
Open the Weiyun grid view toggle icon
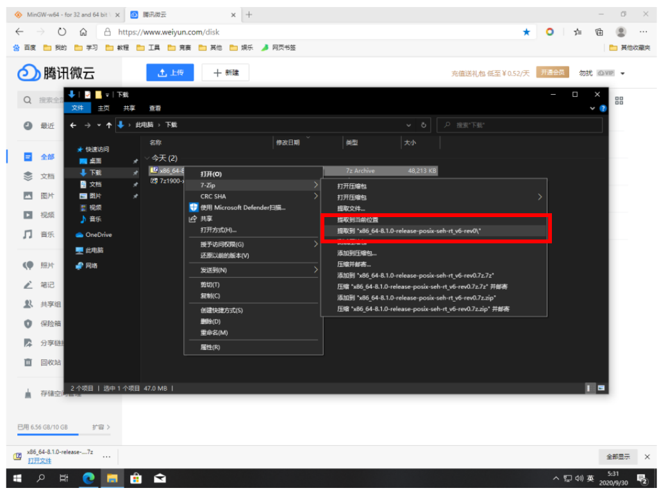(x=619, y=101)
